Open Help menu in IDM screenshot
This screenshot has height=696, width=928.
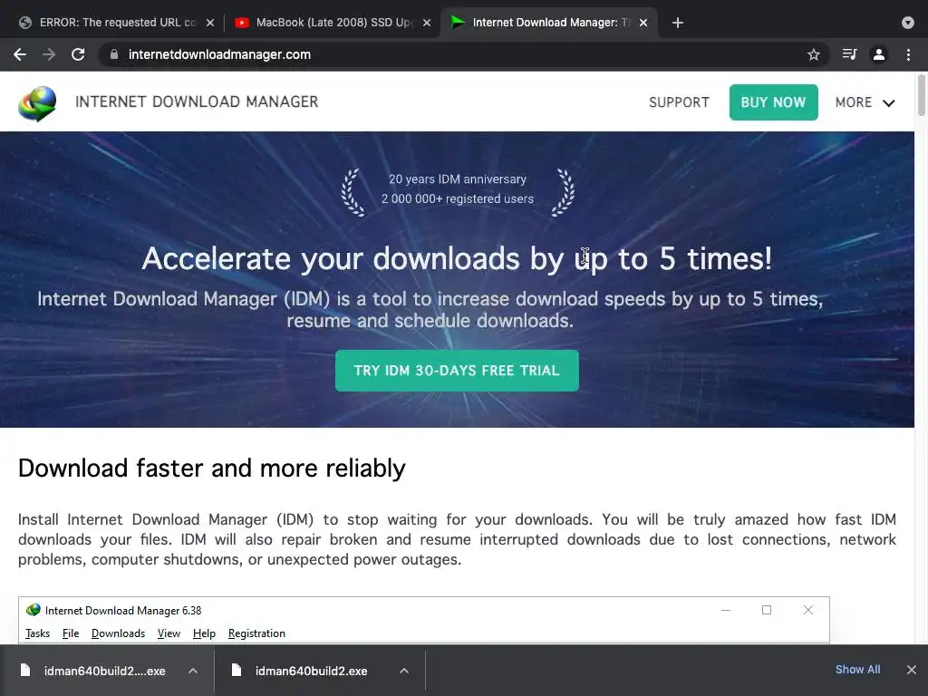204,633
